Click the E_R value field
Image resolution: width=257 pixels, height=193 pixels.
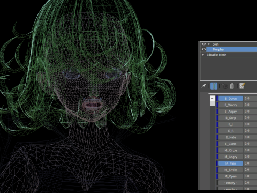click(251, 131)
